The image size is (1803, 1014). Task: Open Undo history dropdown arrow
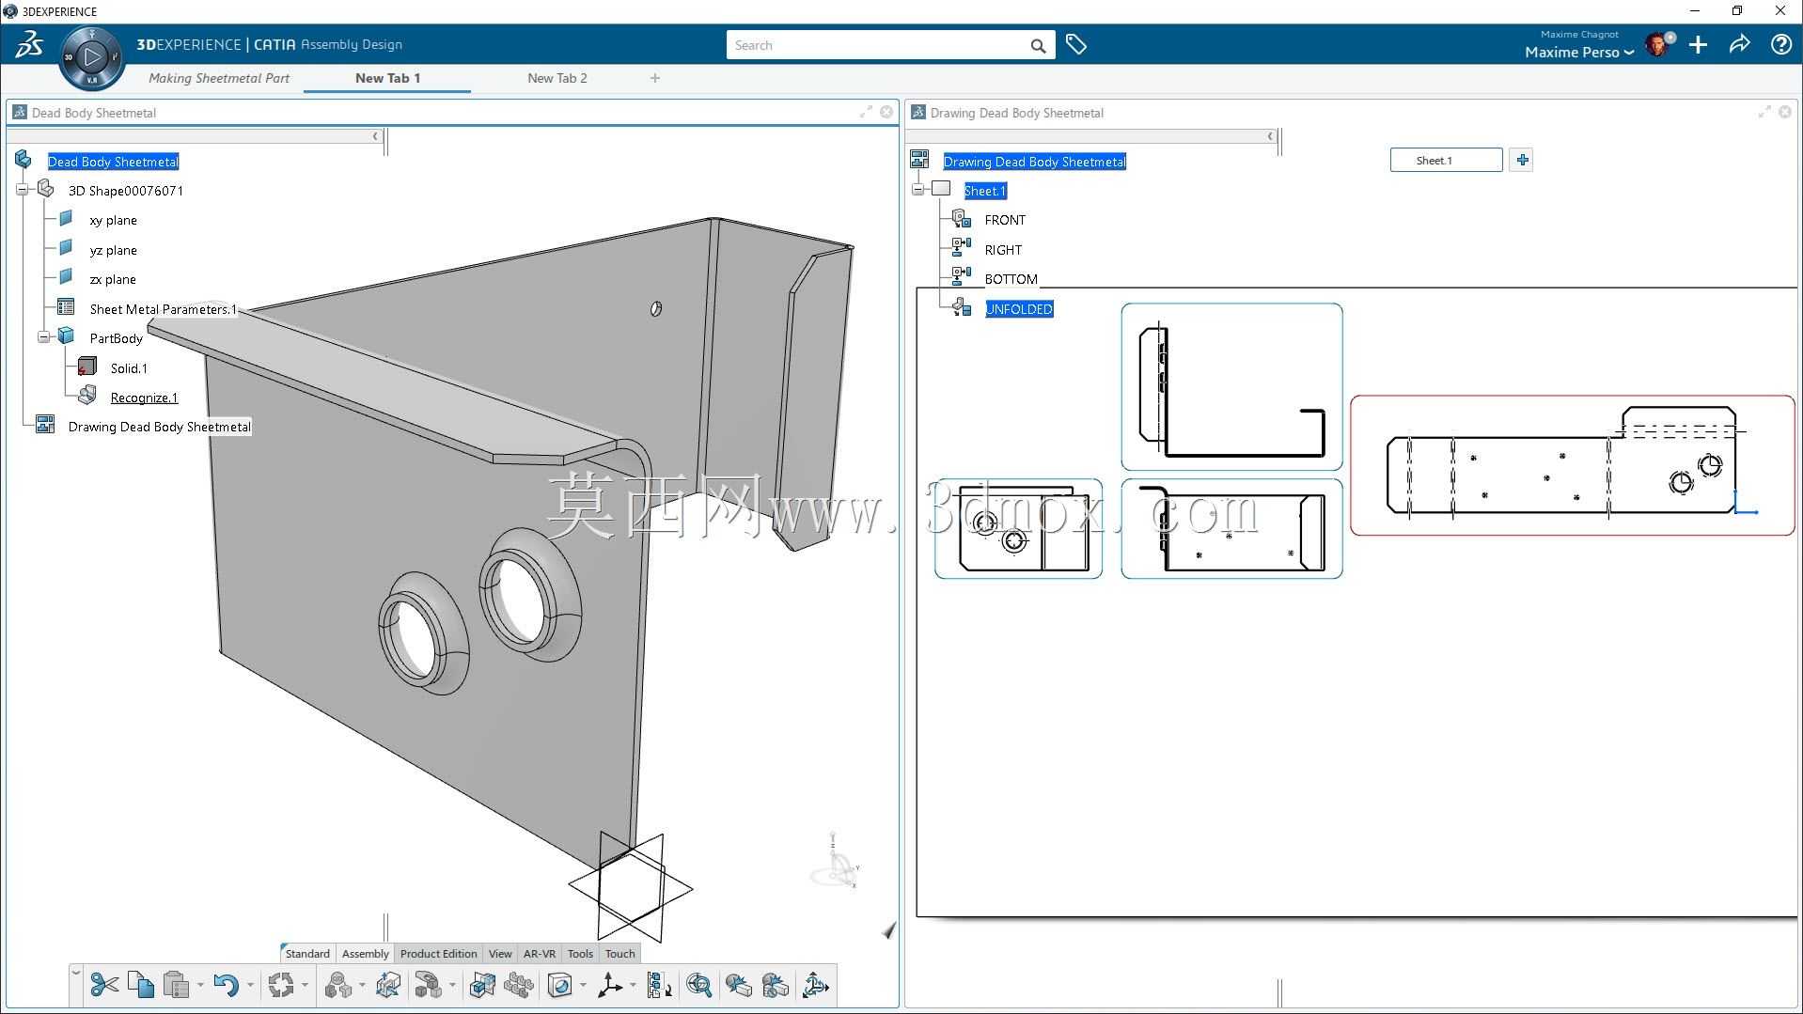(x=250, y=986)
